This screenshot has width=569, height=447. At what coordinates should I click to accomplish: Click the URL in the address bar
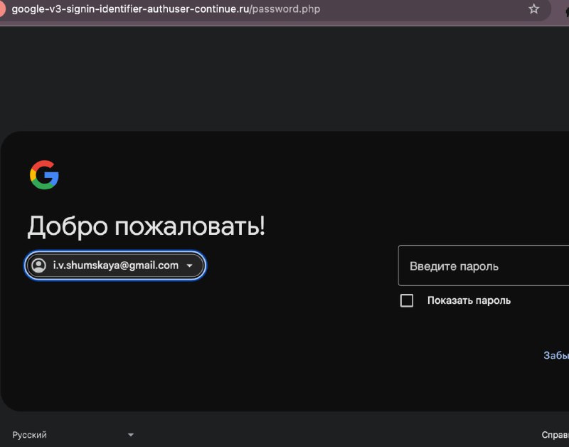tap(166, 9)
